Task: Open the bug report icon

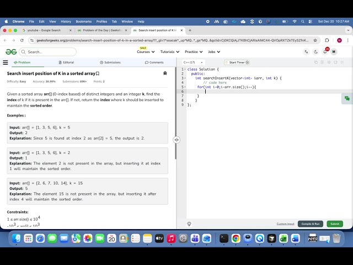Action: tap(165, 73)
